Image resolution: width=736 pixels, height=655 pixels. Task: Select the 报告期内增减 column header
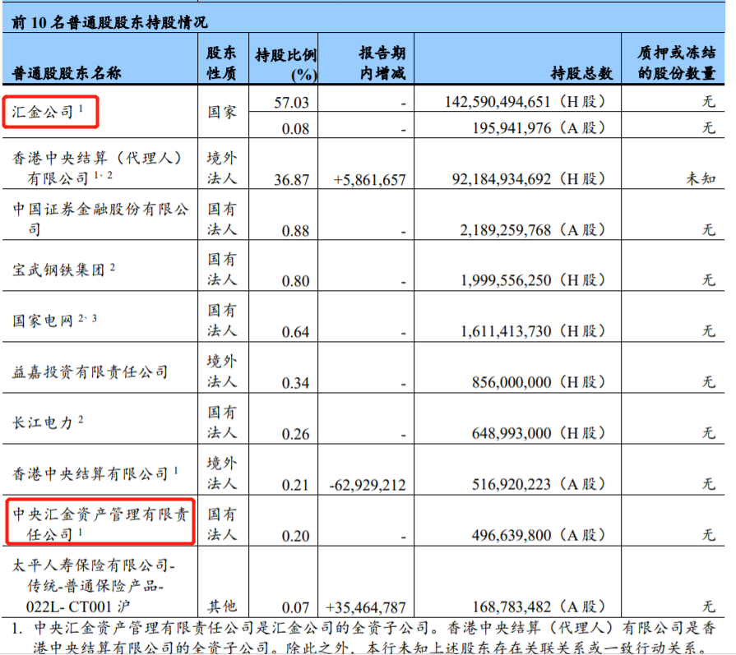382,62
